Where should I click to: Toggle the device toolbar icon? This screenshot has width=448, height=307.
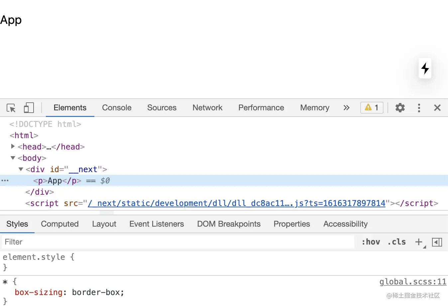click(x=29, y=108)
